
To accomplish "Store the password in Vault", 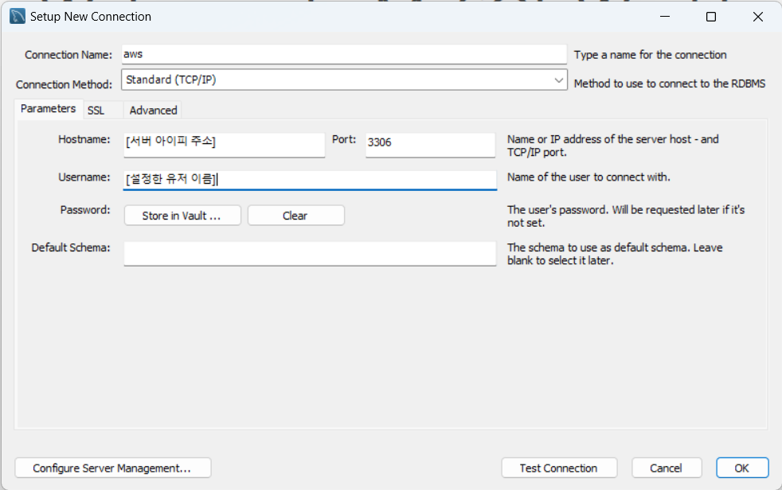I will [182, 215].
